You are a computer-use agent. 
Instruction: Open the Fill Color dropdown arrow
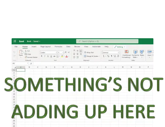click(64, 56)
